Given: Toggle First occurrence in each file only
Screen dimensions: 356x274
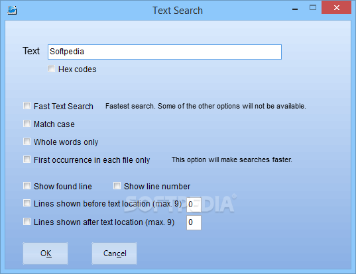Looking at the screenshot, I should pos(27,160).
